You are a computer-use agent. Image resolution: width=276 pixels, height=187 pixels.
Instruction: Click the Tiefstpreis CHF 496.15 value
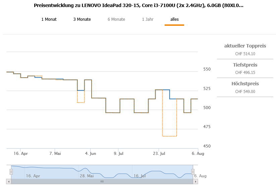[x=245, y=72]
